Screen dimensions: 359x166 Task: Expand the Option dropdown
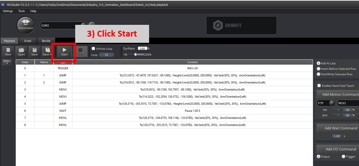[7, 62]
